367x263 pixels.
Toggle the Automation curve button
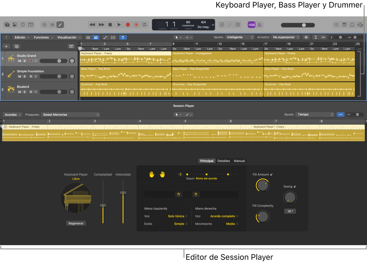click(x=105, y=37)
